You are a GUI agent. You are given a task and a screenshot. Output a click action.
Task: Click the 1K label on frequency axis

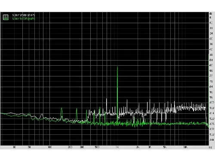[x=117, y=147]
